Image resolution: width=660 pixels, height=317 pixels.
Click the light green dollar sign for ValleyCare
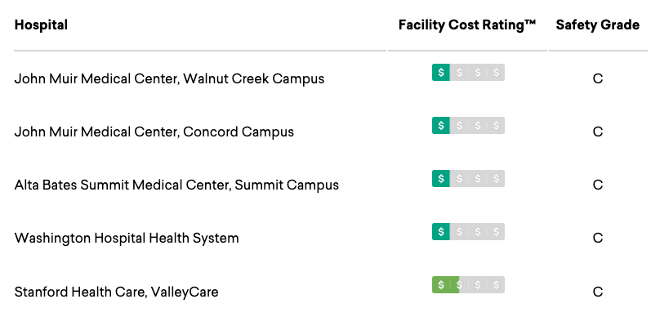tap(441, 285)
